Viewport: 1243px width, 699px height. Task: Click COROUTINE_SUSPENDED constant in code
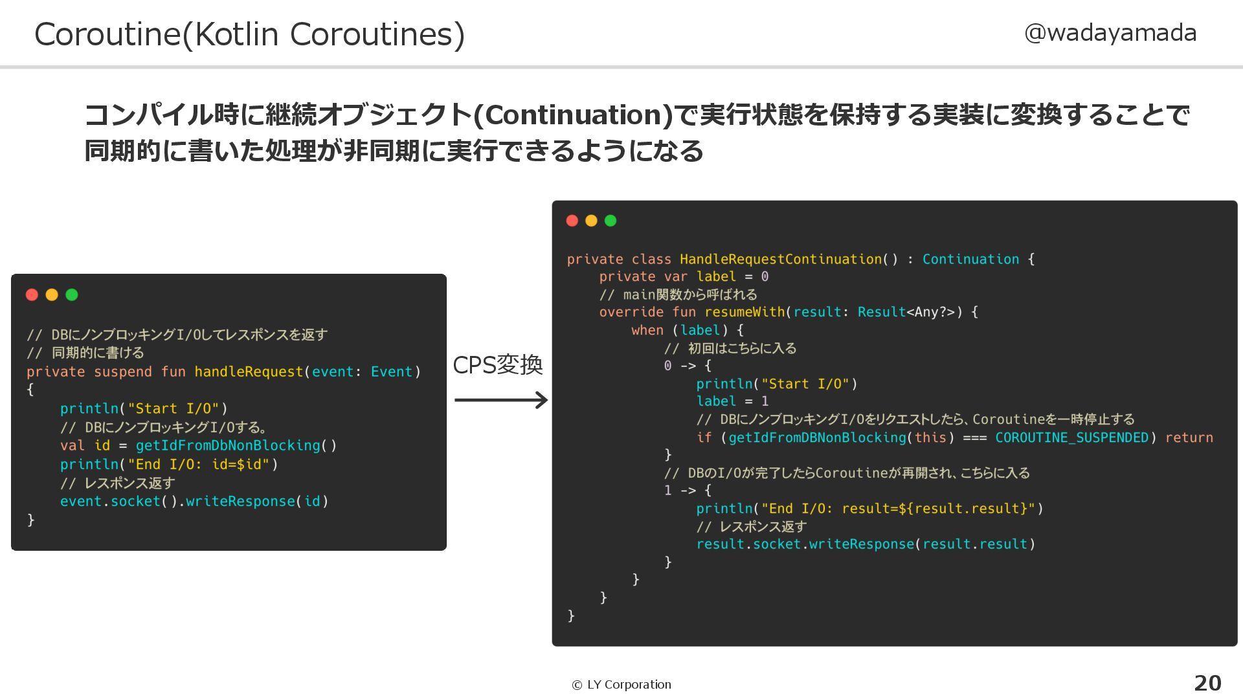coord(1071,438)
